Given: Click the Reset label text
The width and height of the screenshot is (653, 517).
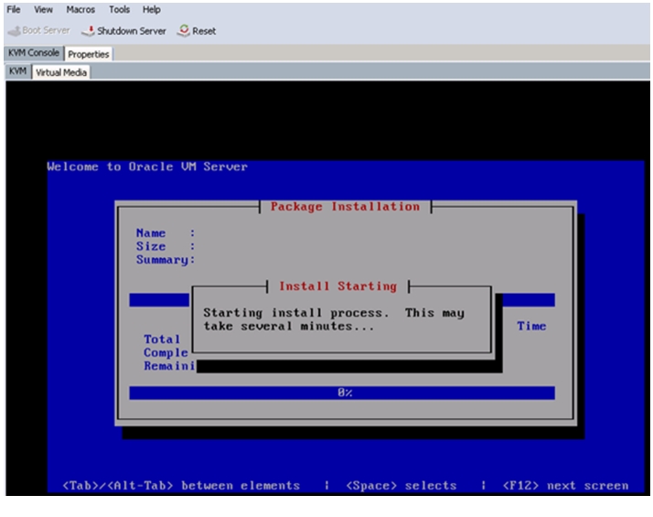Looking at the screenshot, I should [204, 31].
